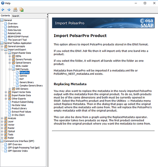The height and width of the screenshot is (167, 158).
Task: Collapse the SAR Formats node
Action: (10, 69)
